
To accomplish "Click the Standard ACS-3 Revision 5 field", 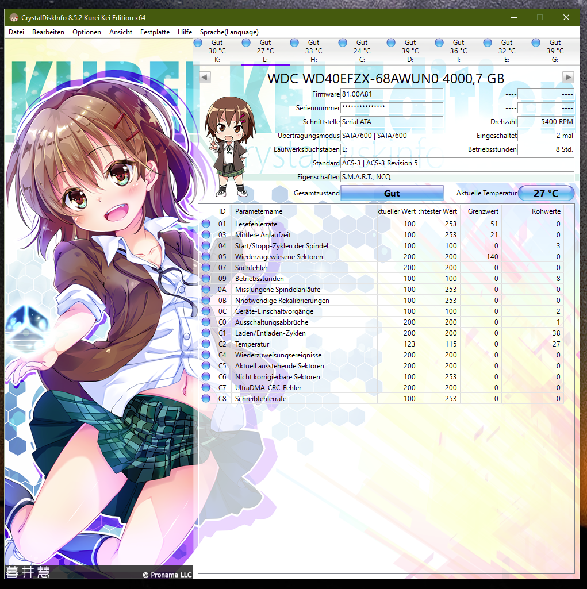I will point(457,163).
